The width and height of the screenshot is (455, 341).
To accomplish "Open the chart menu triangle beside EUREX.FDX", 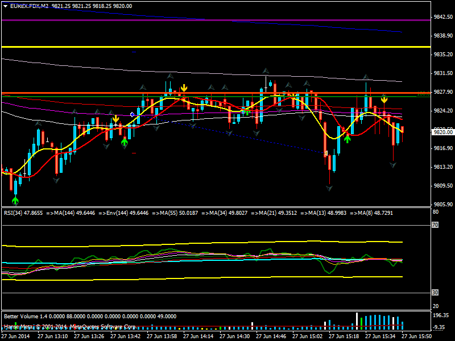I will pyautogui.click(x=5, y=6).
